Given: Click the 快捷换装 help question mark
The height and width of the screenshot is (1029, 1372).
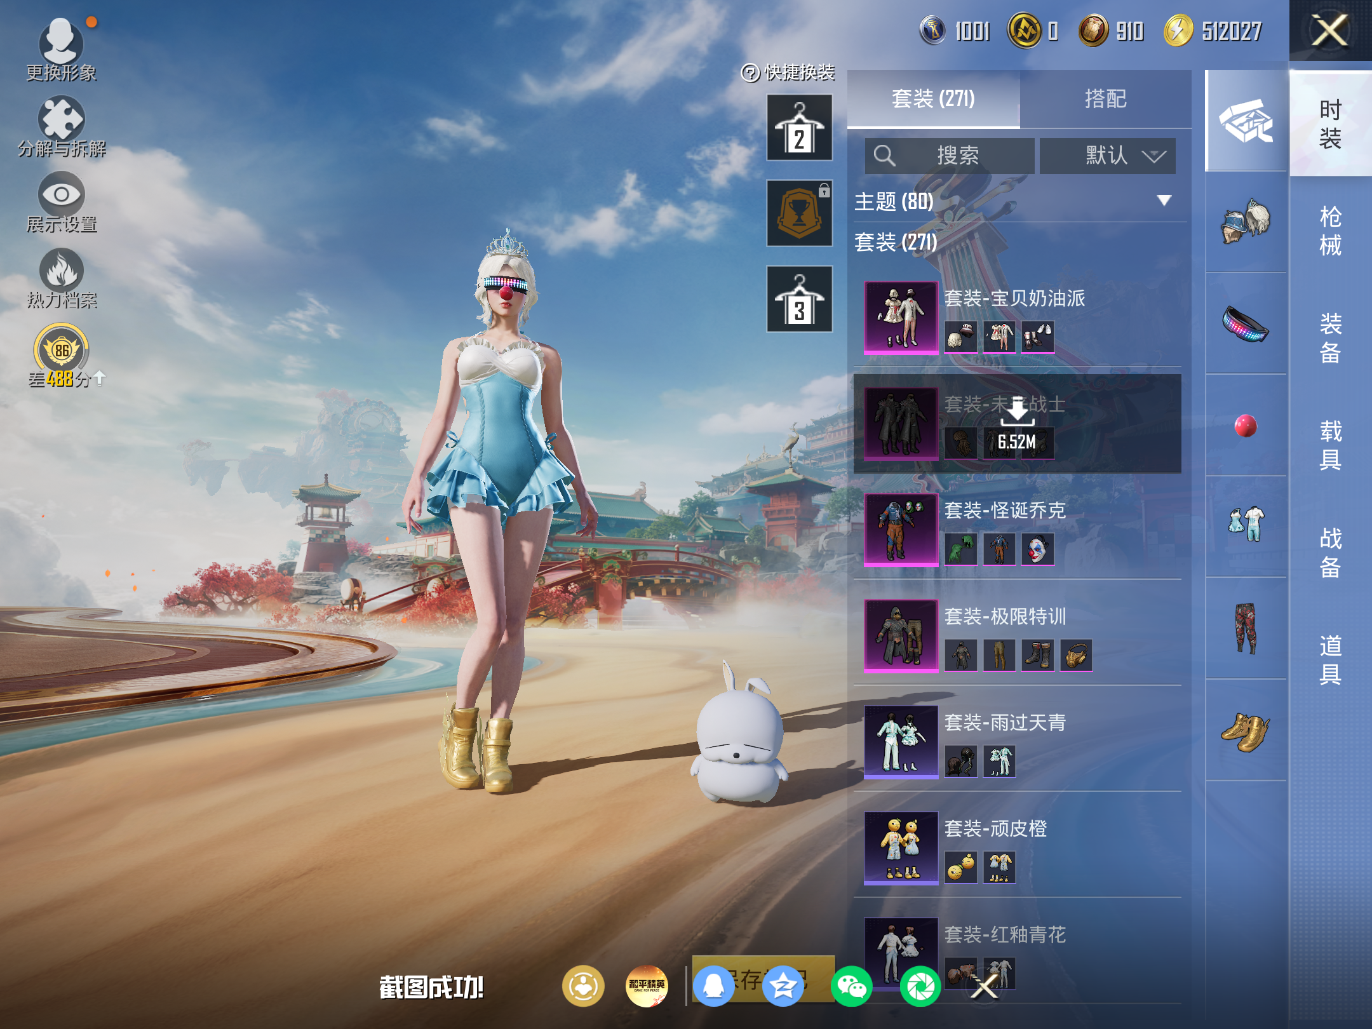Looking at the screenshot, I should (750, 73).
